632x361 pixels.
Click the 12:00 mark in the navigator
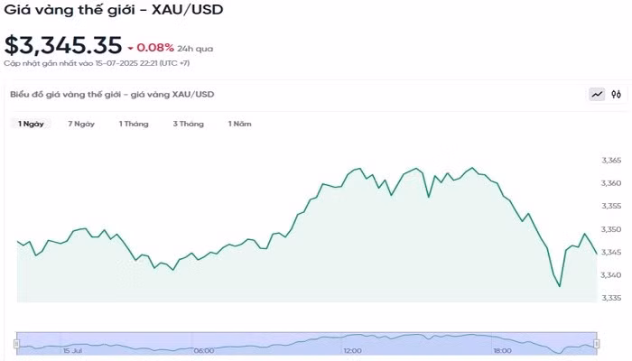[353, 350]
